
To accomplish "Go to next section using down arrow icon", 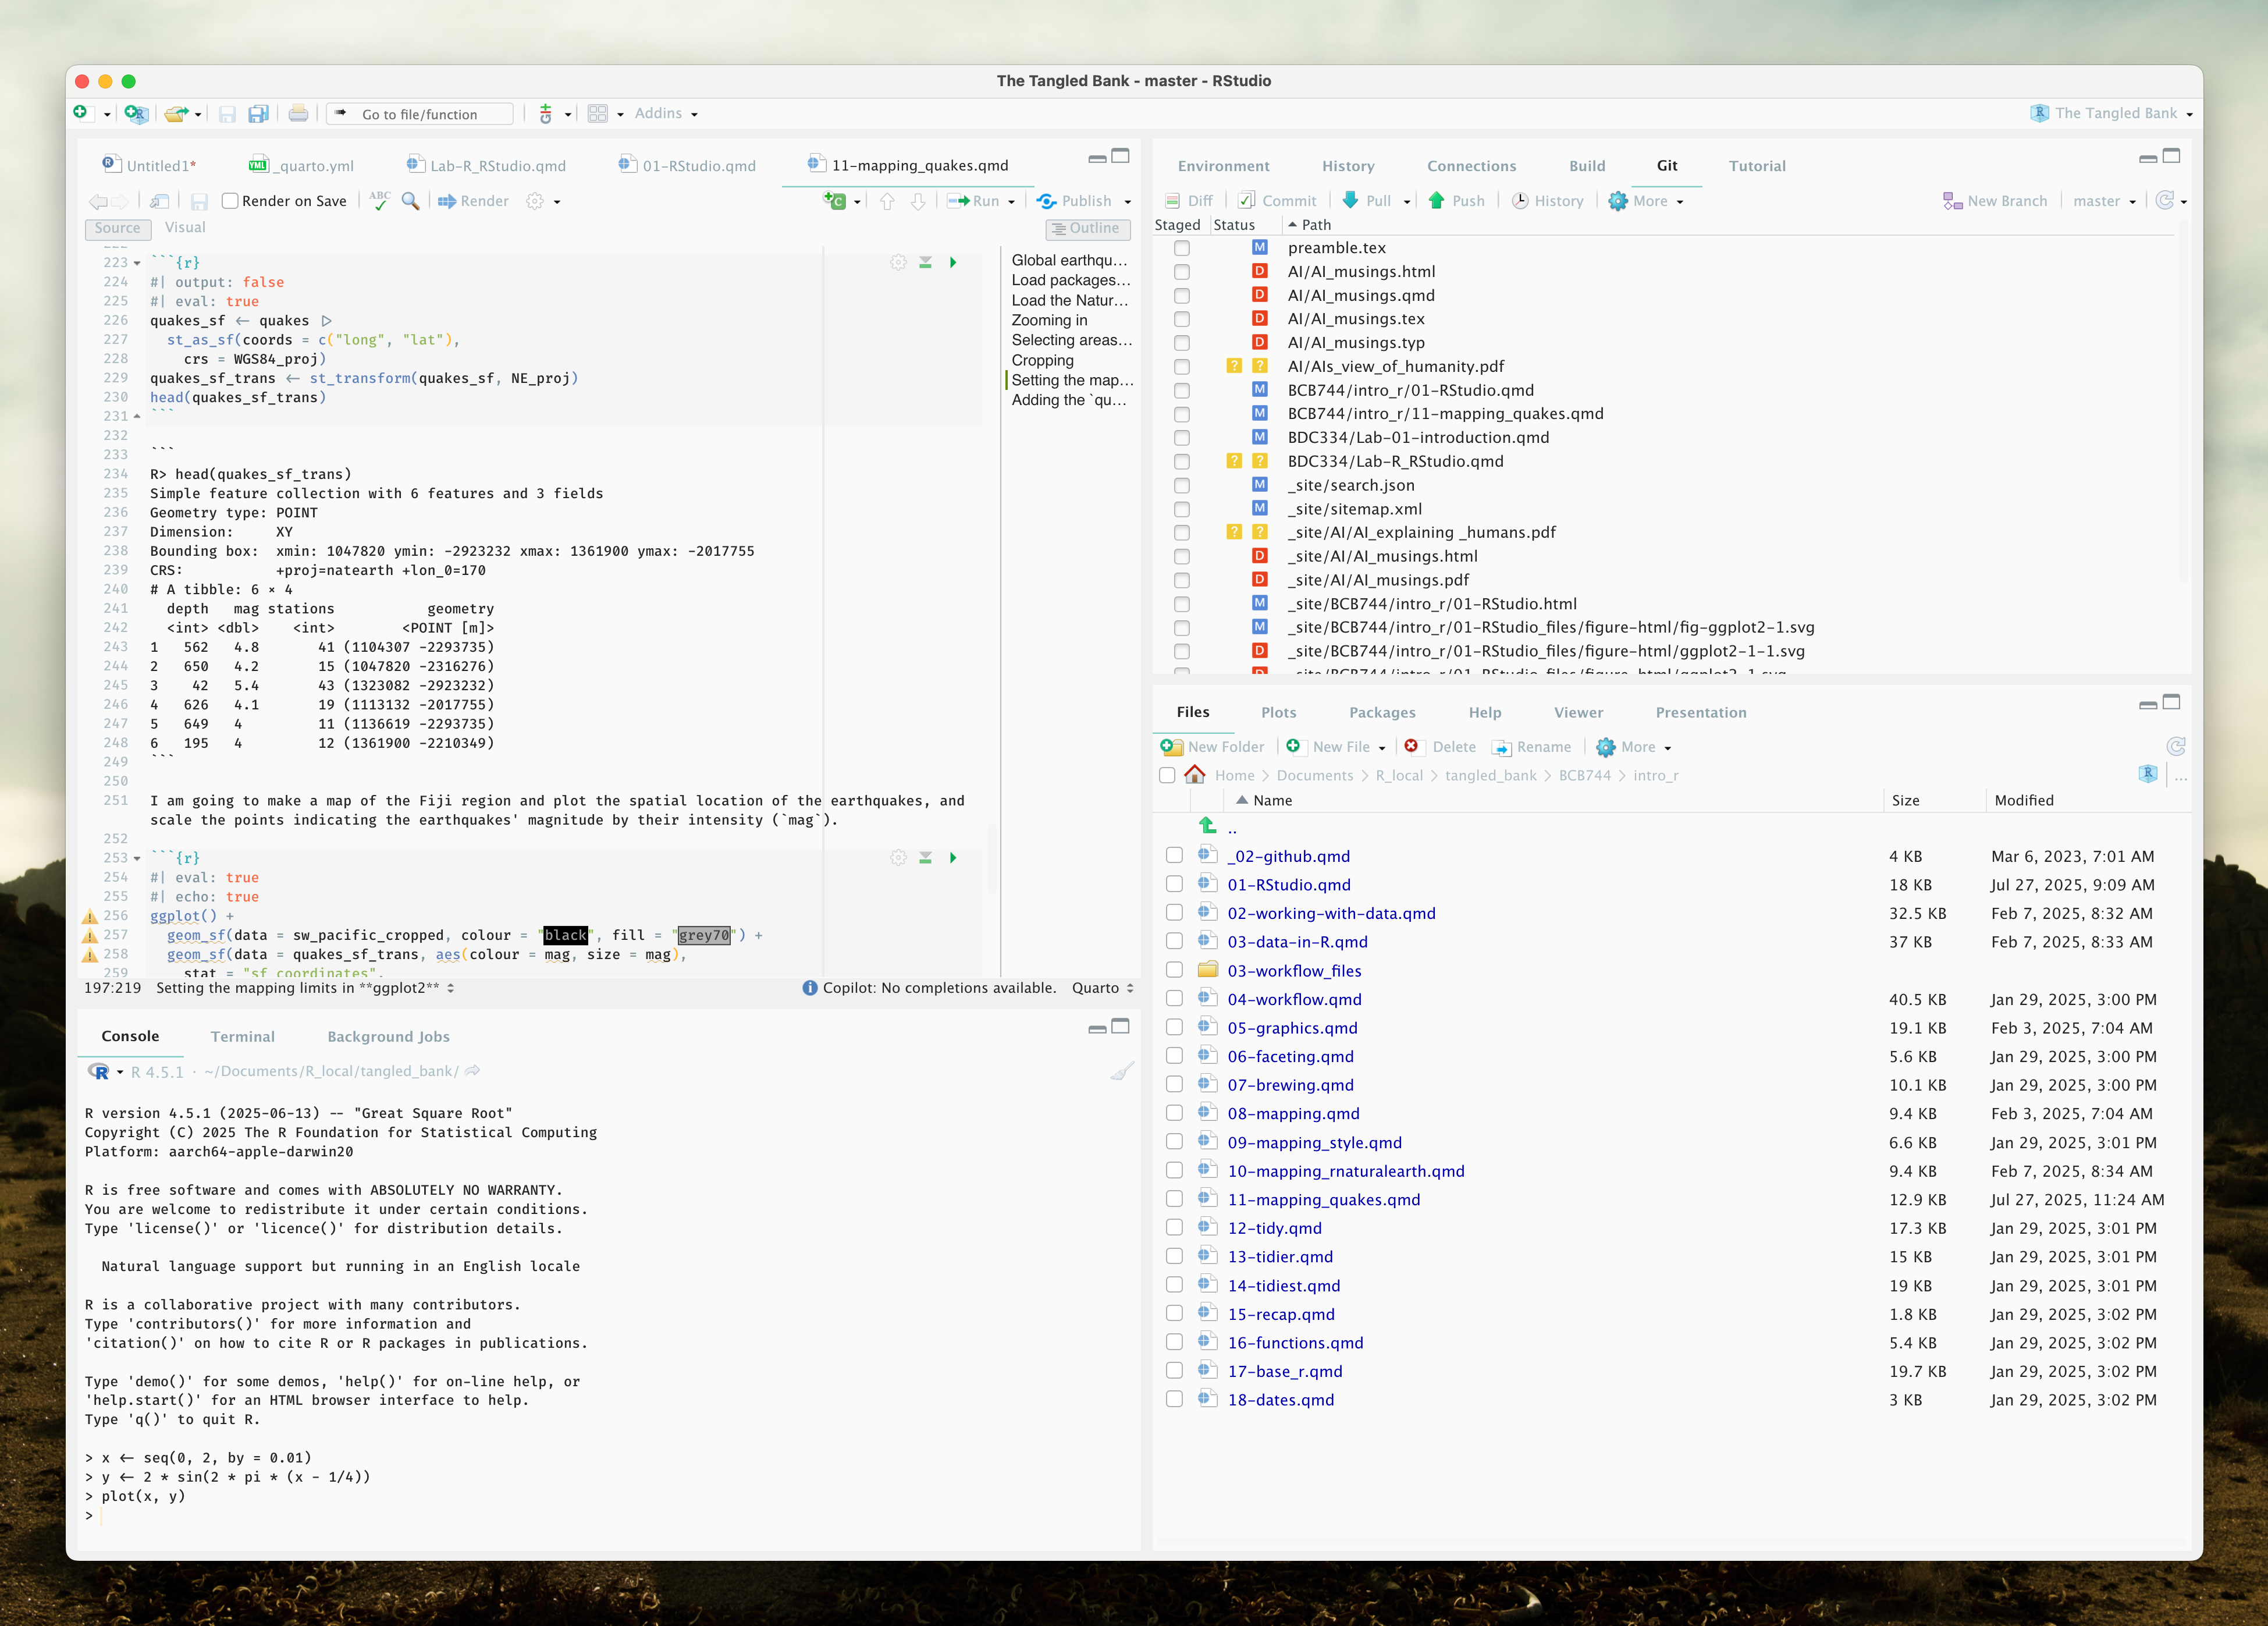I will (918, 201).
